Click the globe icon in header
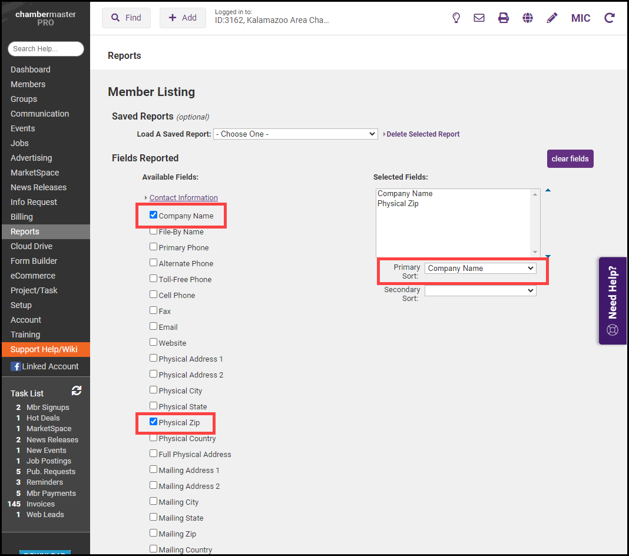Viewport: 629px width, 556px height. [x=528, y=18]
